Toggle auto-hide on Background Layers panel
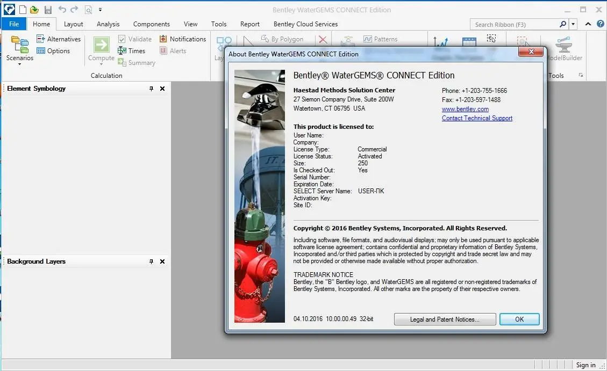 pyautogui.click(x=152, y=261)
